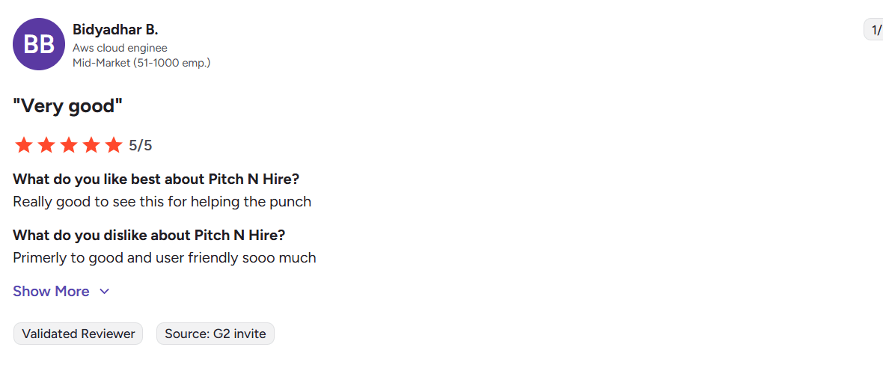The width and height of the screenshot is (883, 365).
Task: Click the "Really good to see" answer text
Action: pyautogui.click(x=162, y=202)
